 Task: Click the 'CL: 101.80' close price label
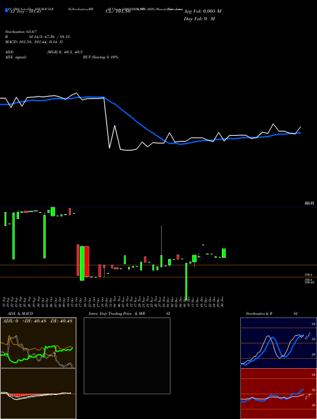tap(117, 12)
